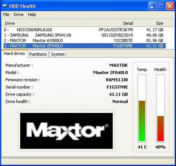The height and width of the screenshot is (166, 176).
Task: Click the Temp gauge bar
Action: tap(142, 108)
